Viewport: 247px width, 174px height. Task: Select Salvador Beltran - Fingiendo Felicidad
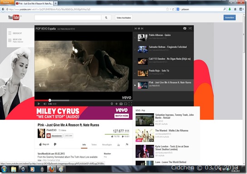163,49
